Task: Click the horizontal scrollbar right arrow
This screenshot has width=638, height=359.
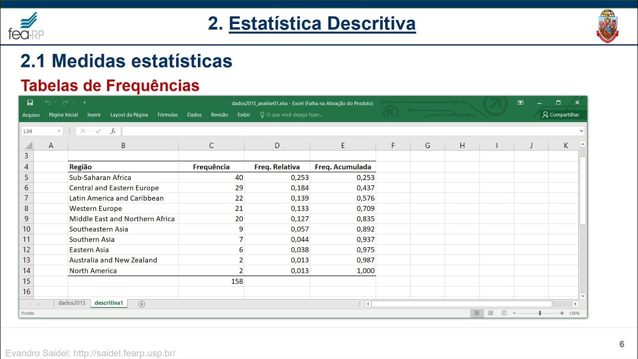Action: tap(575, 304)
